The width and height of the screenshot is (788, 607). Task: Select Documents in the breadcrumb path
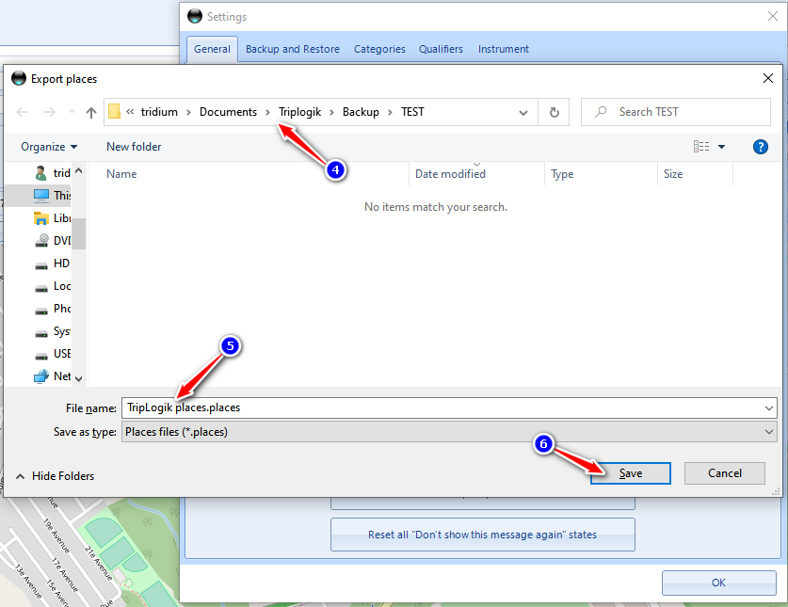228,112
